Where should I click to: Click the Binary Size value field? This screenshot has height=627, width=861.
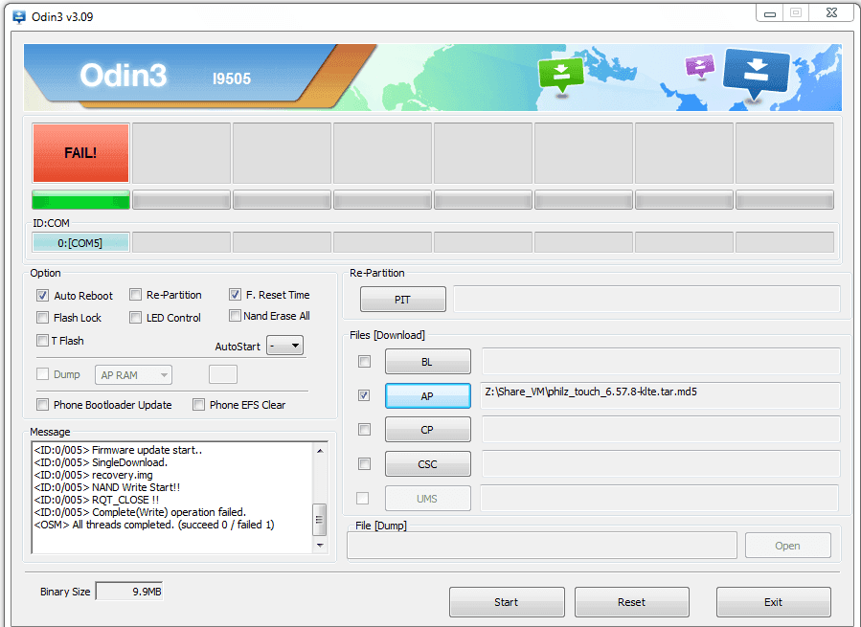[129, 592]
